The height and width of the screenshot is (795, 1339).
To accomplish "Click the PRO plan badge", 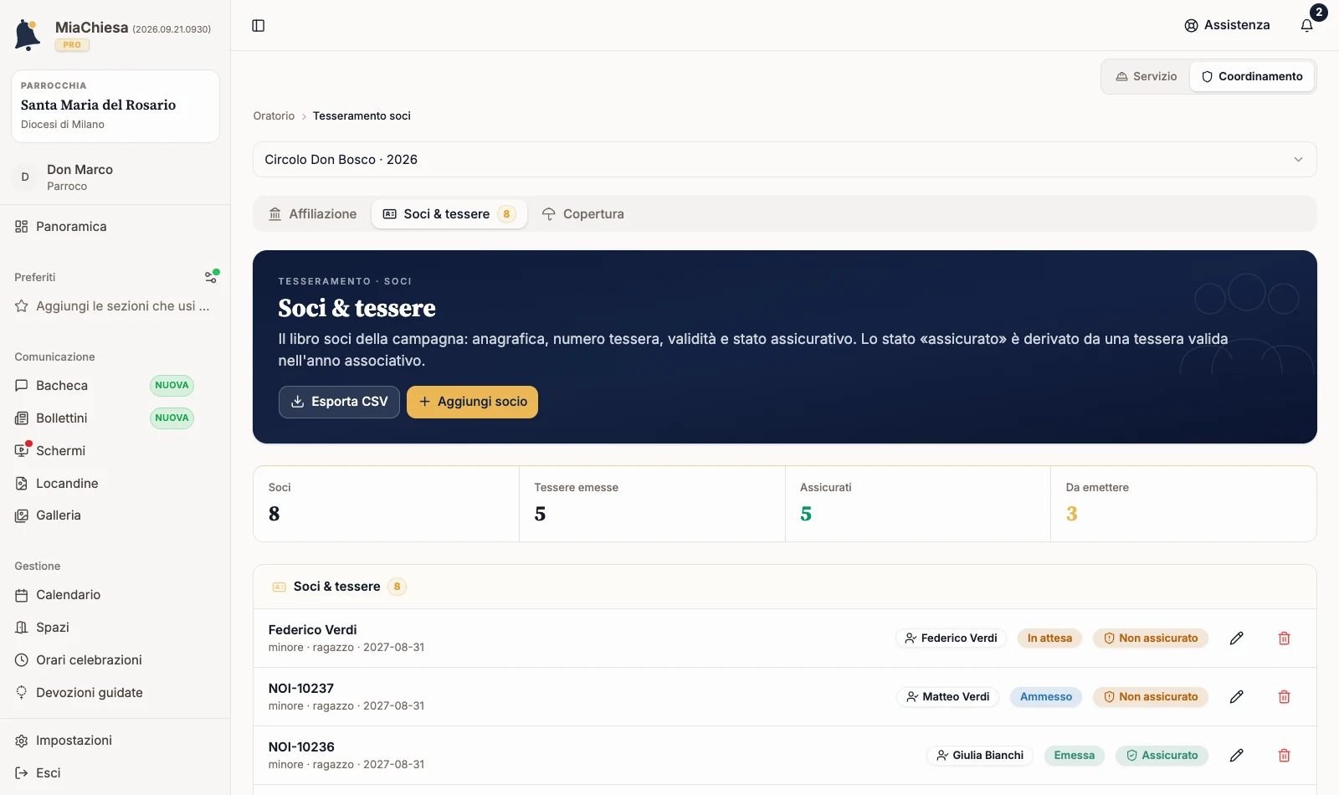I will click(72, 45).
